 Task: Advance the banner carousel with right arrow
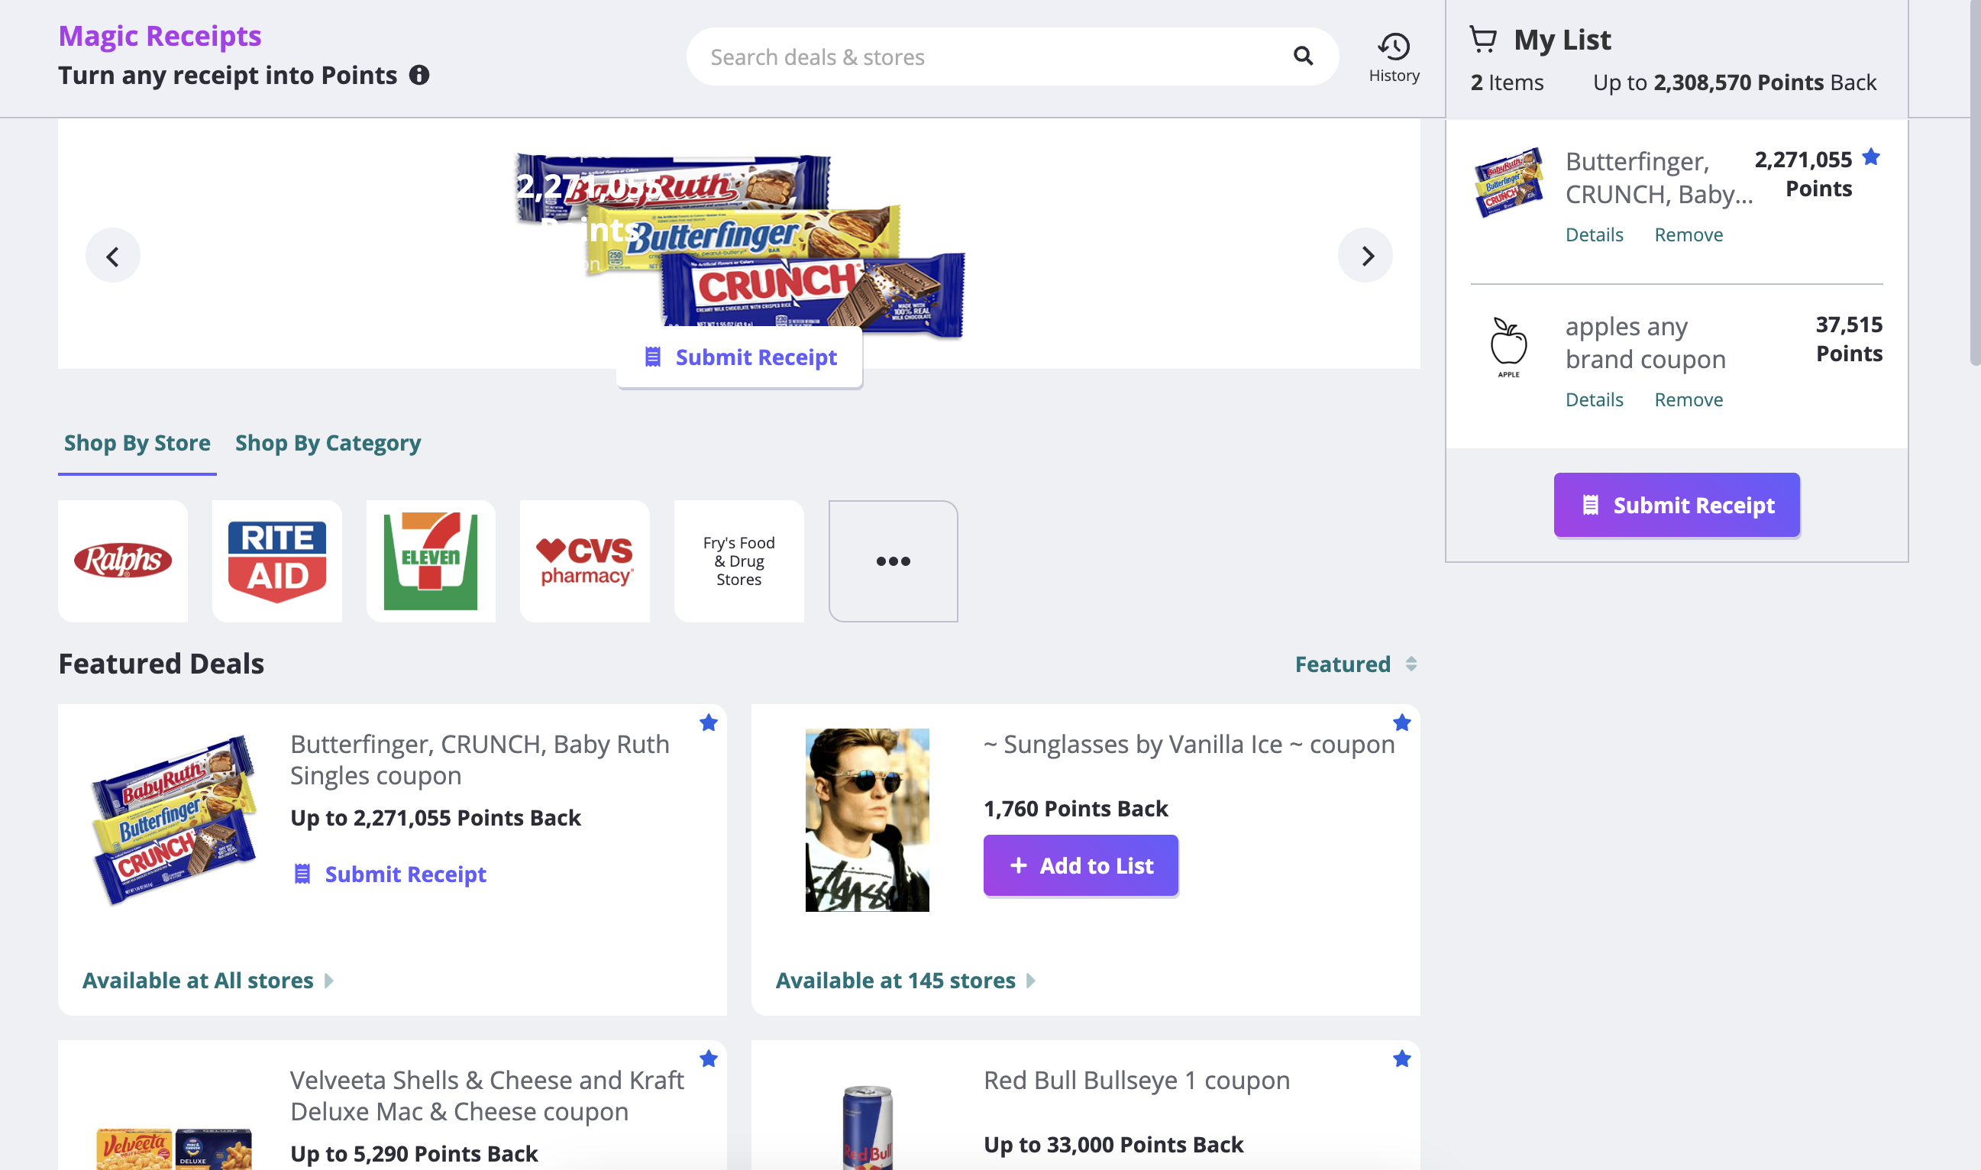tap(1366, 254)
